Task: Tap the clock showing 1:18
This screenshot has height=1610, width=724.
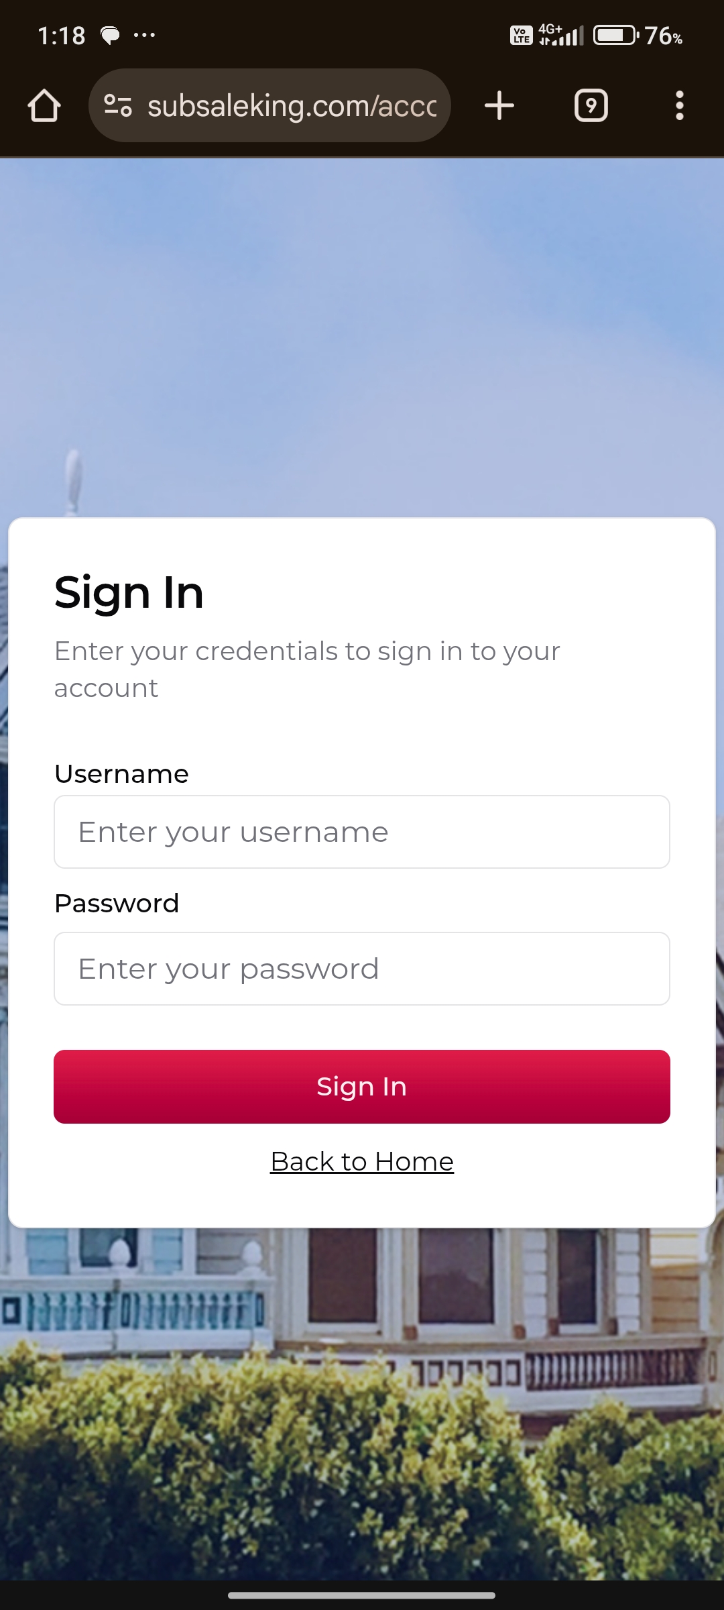Action: click(61, 36)
